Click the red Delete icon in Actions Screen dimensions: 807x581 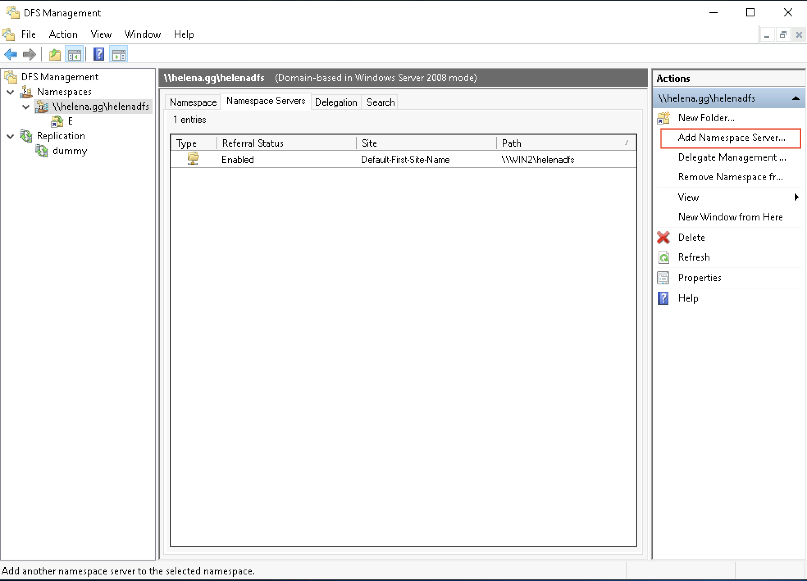[x=663, y=238]
